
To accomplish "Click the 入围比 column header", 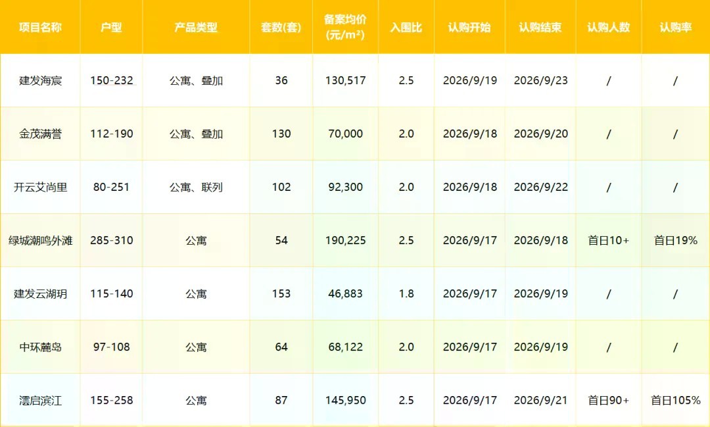I will (406, 27).
